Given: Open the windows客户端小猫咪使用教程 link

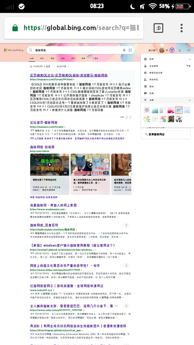Looking at the screenshot, I should 73,245.
